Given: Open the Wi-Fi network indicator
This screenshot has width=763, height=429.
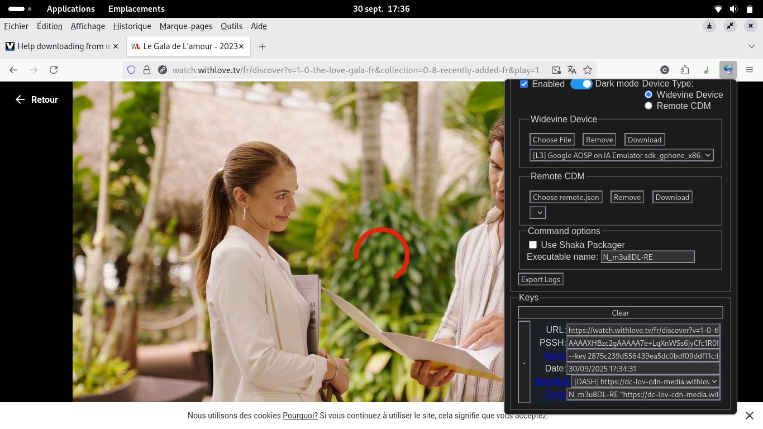Looking at the screenshot, I should (718, 9).
